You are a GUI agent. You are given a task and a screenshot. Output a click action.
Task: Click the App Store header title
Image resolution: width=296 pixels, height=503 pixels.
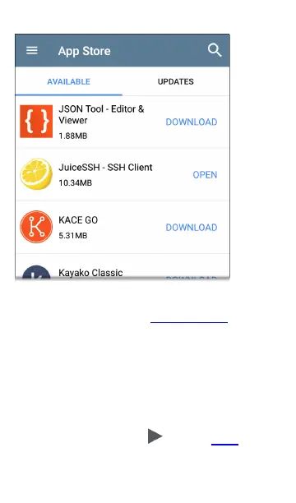click(85, 51)
